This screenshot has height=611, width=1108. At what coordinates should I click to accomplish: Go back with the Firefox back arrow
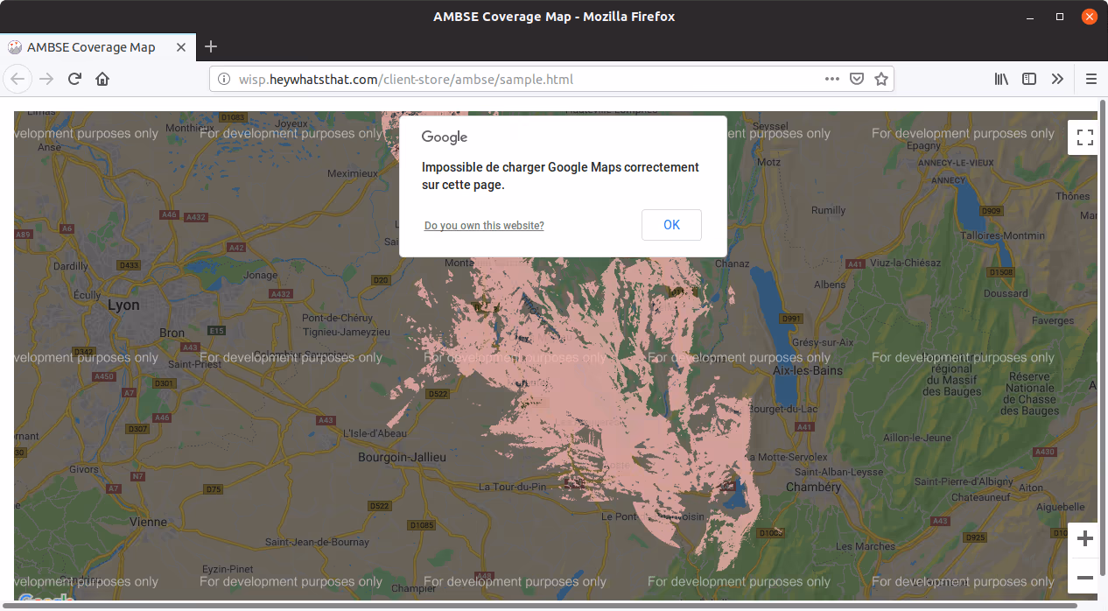[x=18, y=79]
